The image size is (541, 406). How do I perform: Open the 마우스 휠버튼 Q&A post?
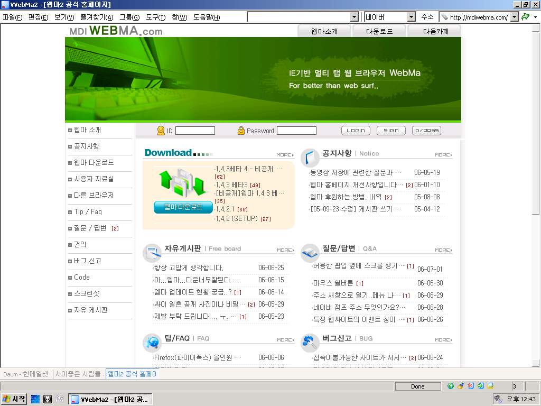tap(333, 283)
